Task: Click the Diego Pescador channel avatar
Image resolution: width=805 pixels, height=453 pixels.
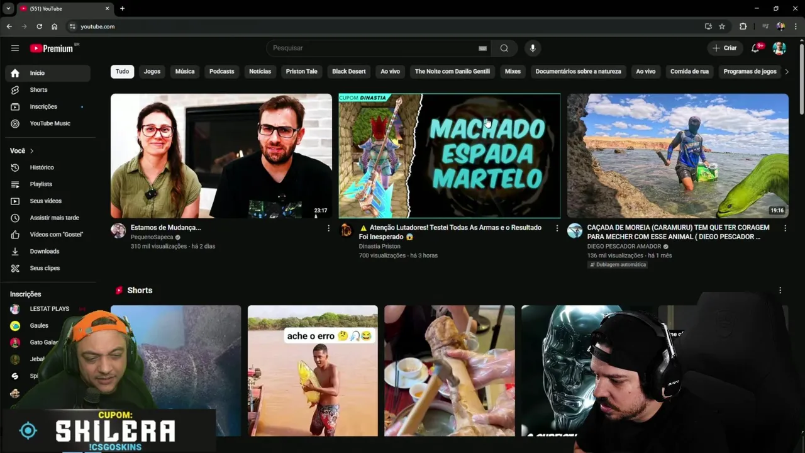Action: (x=575, y=230)
